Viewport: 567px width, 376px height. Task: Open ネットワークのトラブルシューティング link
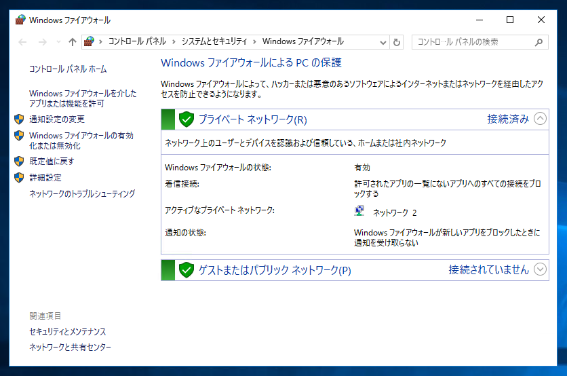coord(82,194)
